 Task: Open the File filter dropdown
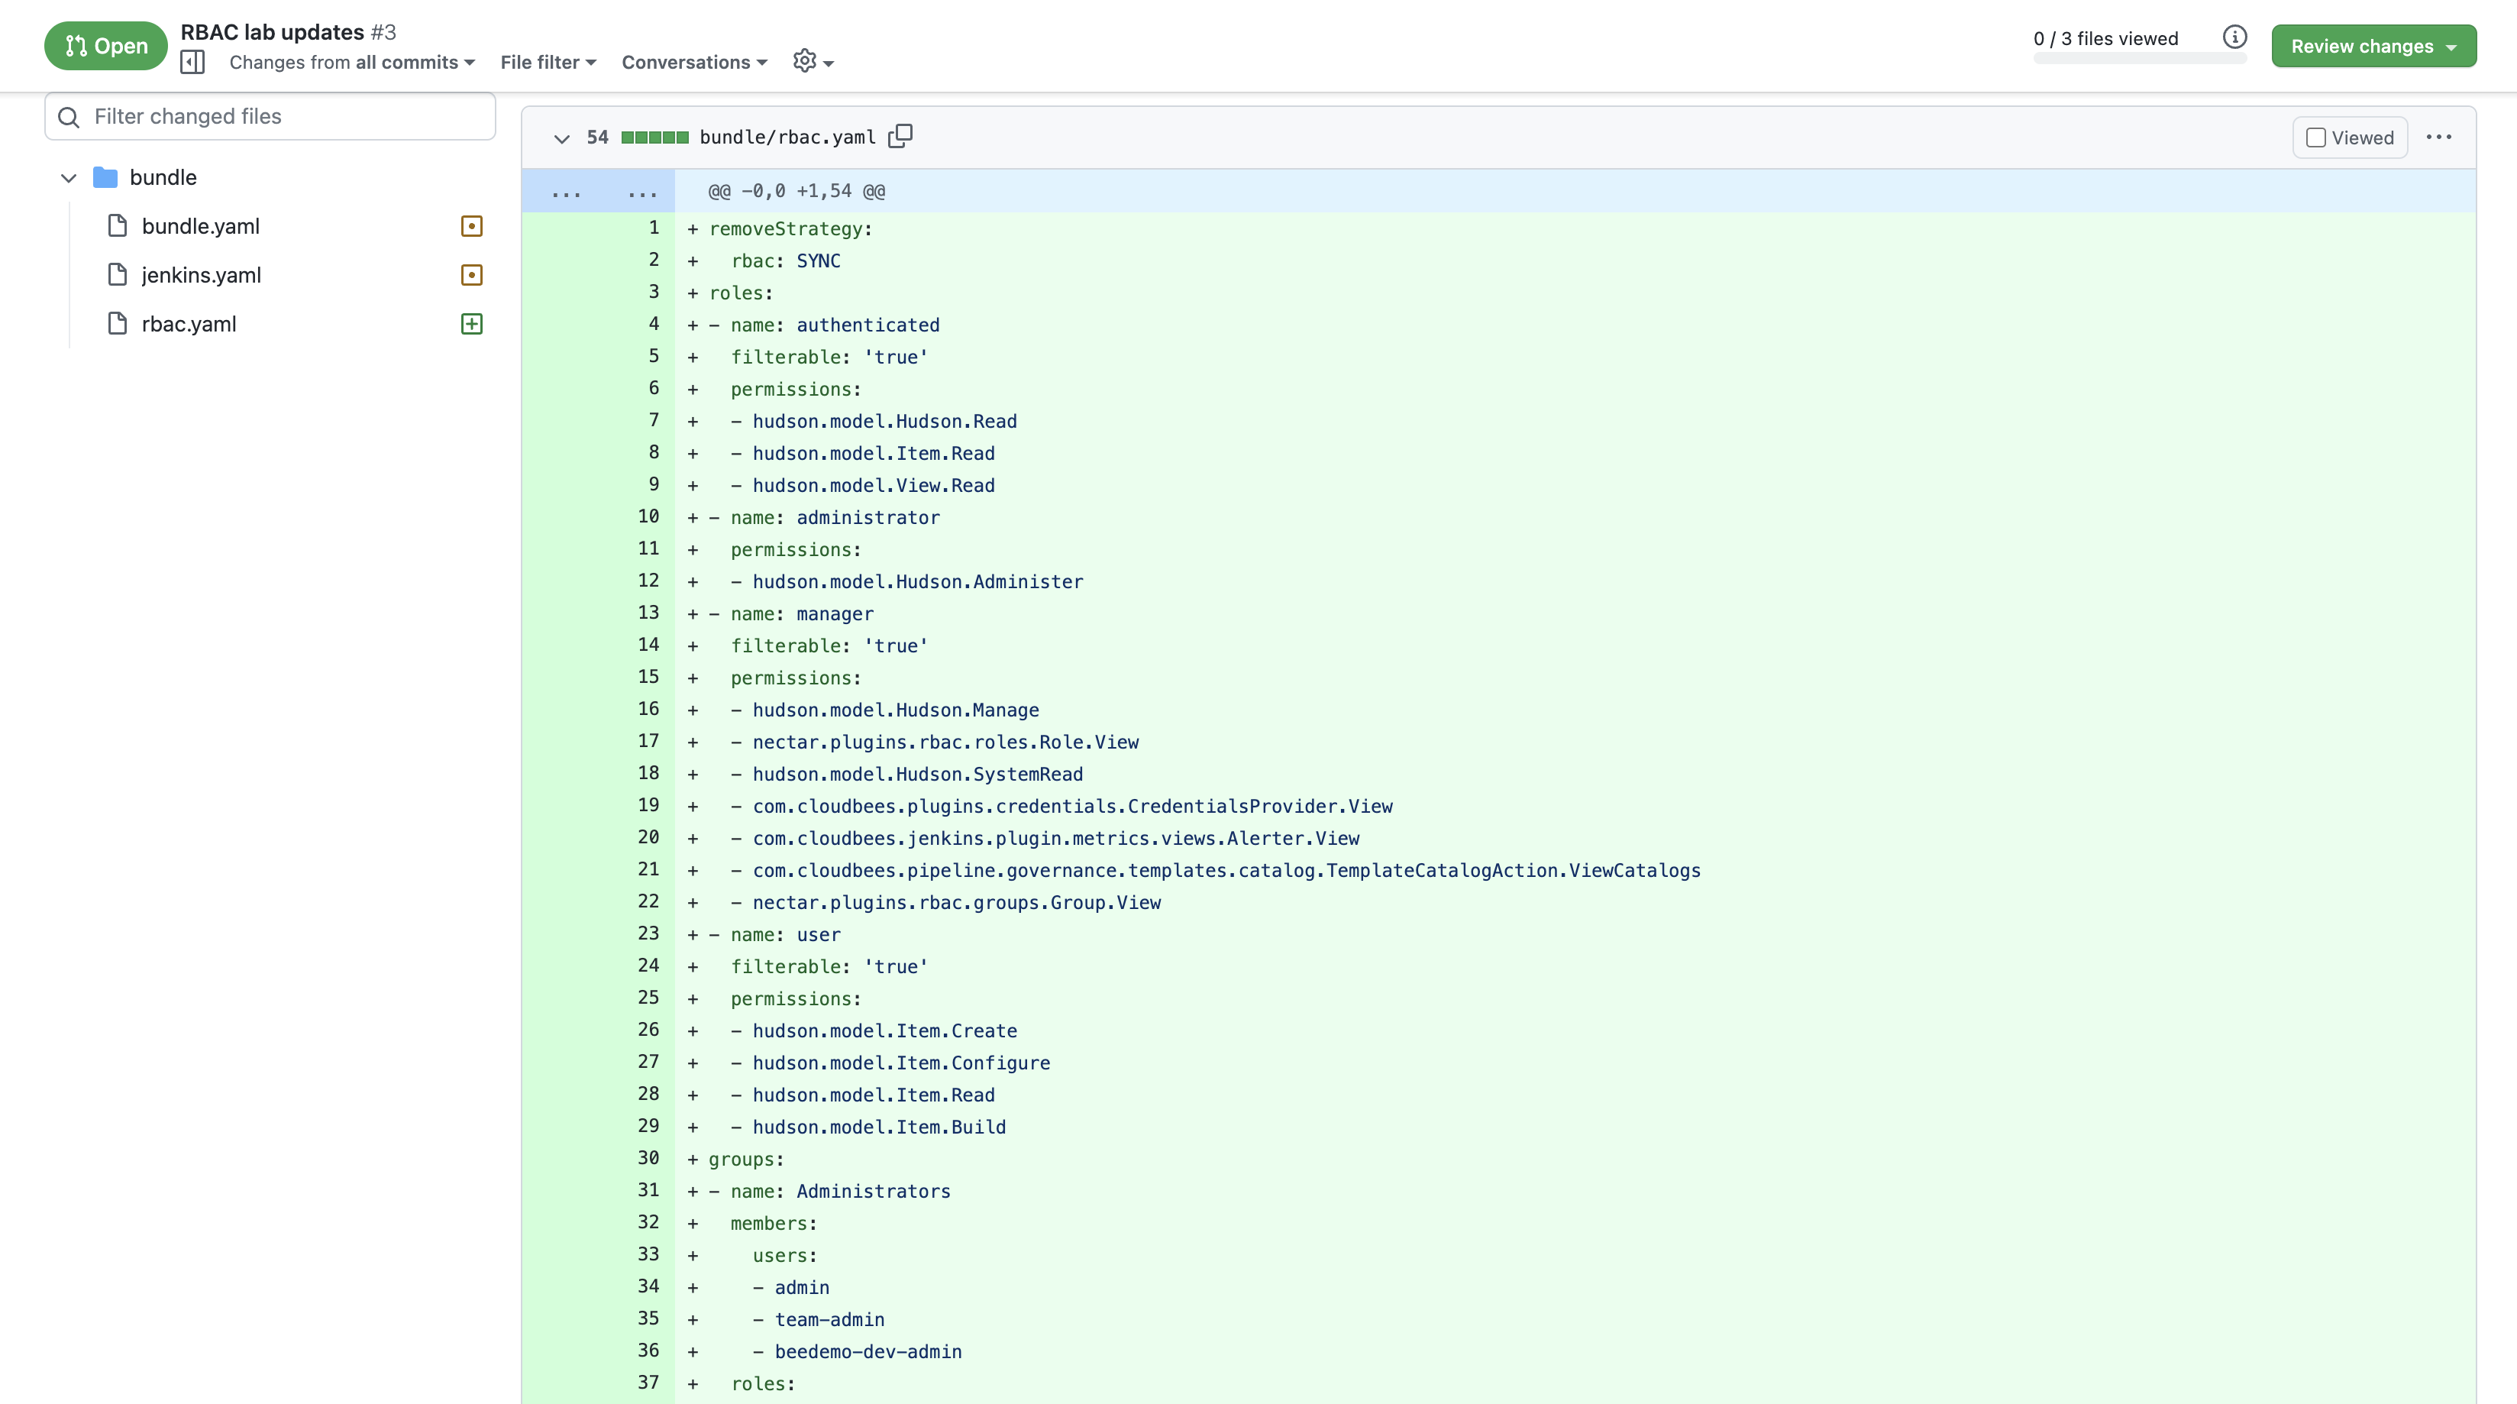(548, 62)
